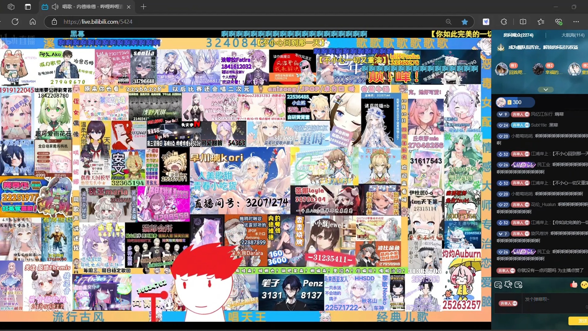View site information lock icon

click(x=54, y=22)
